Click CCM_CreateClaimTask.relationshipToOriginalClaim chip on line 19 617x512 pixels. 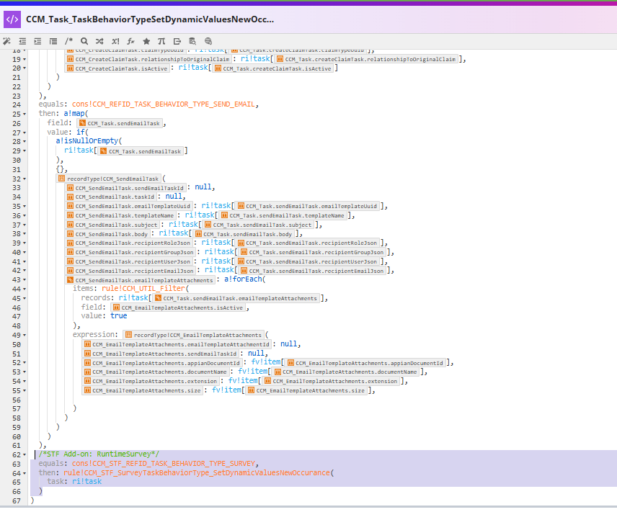[148, 59]
